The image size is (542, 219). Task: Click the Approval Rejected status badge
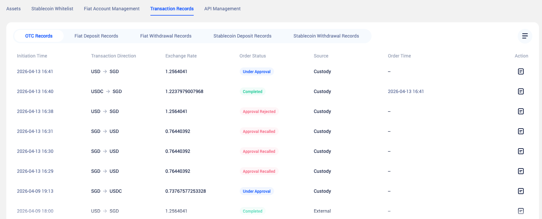coord(259,111)
